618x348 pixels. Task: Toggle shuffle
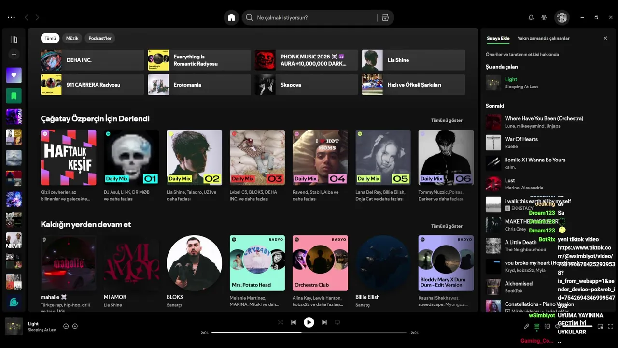click(280, 322)
